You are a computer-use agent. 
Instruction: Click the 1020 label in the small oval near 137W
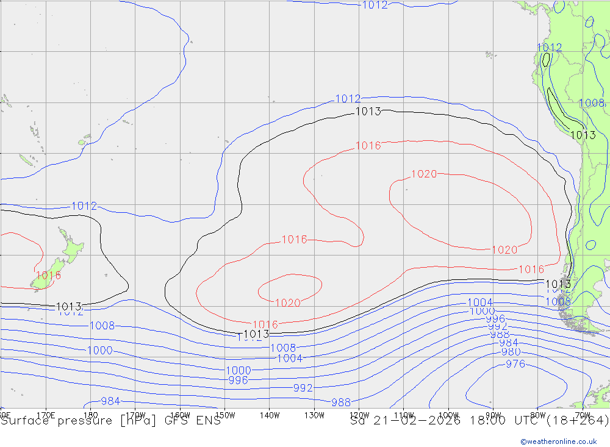(x=287, y=303)
